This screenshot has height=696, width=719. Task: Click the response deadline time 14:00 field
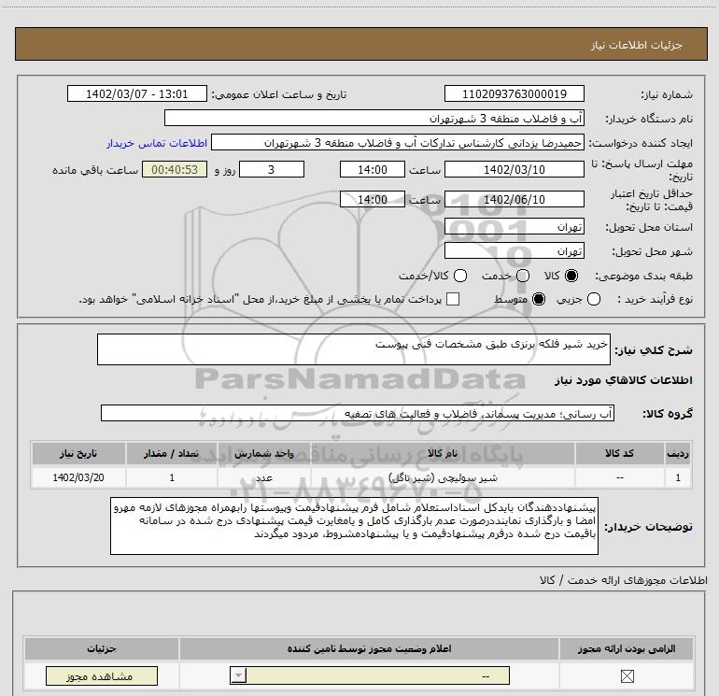373,169
